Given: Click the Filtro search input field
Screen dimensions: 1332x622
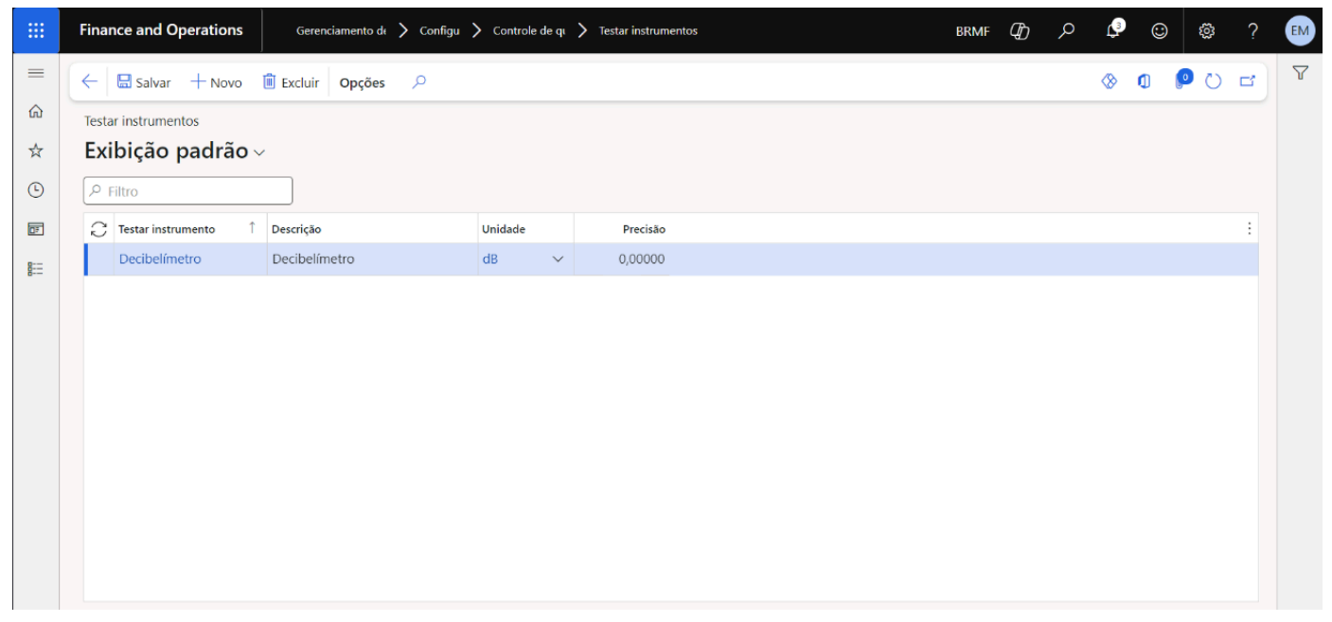Looking at the screenshot, I should [188, 191].
